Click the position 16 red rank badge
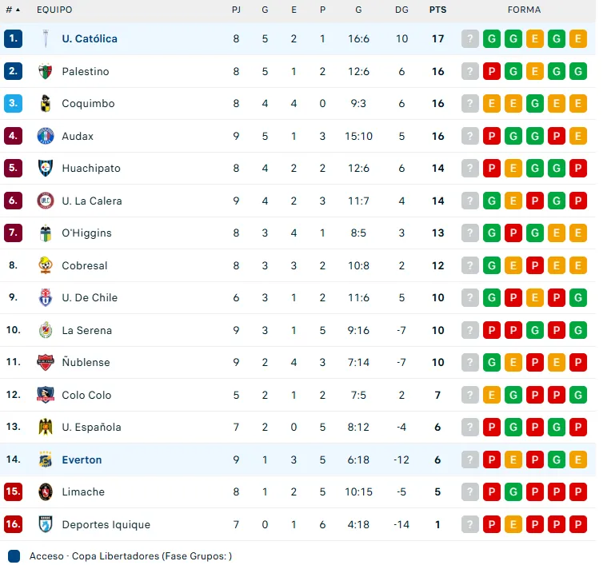This screenshot has width=607, height=565. [x=13, y=524]
